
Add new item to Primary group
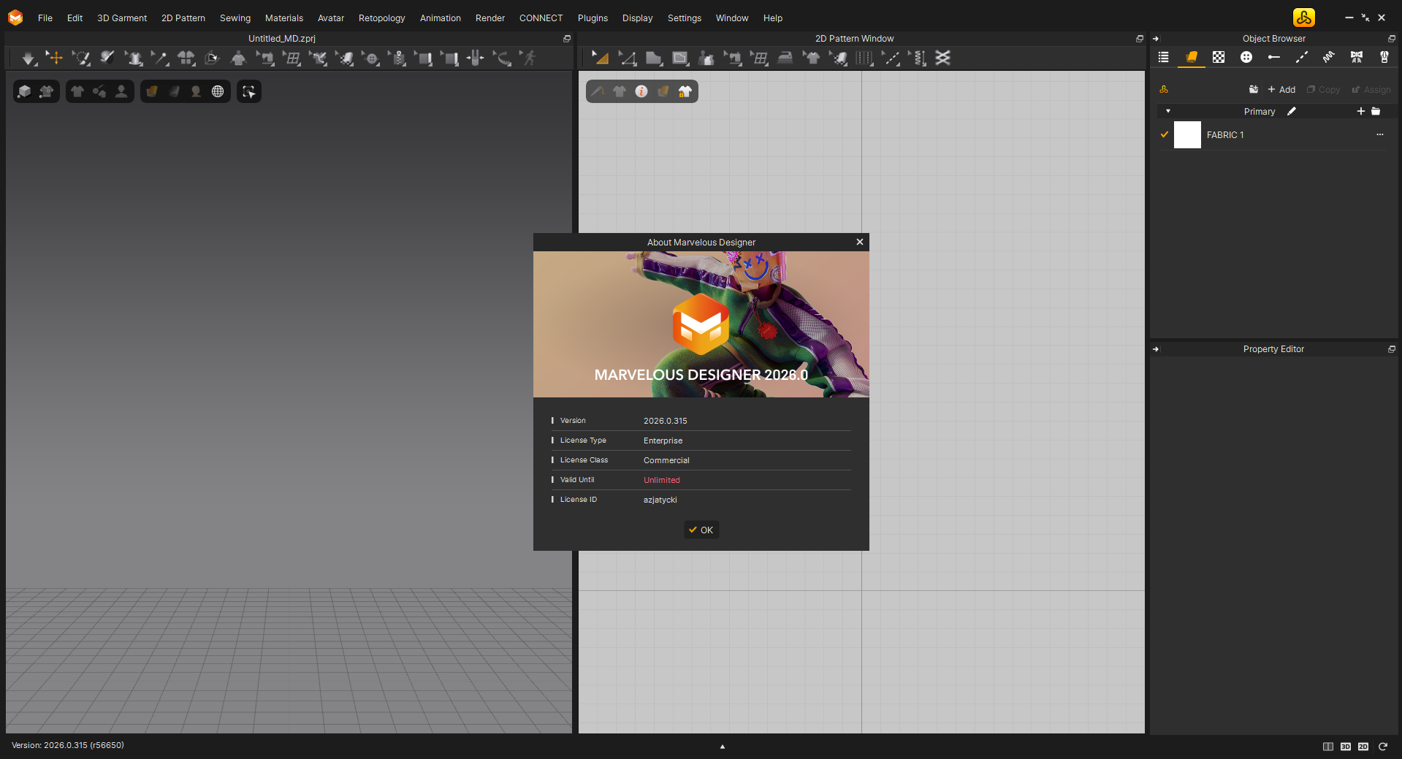point(1361,111)
